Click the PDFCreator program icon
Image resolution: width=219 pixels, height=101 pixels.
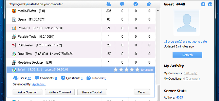click(x=14, y=45)
